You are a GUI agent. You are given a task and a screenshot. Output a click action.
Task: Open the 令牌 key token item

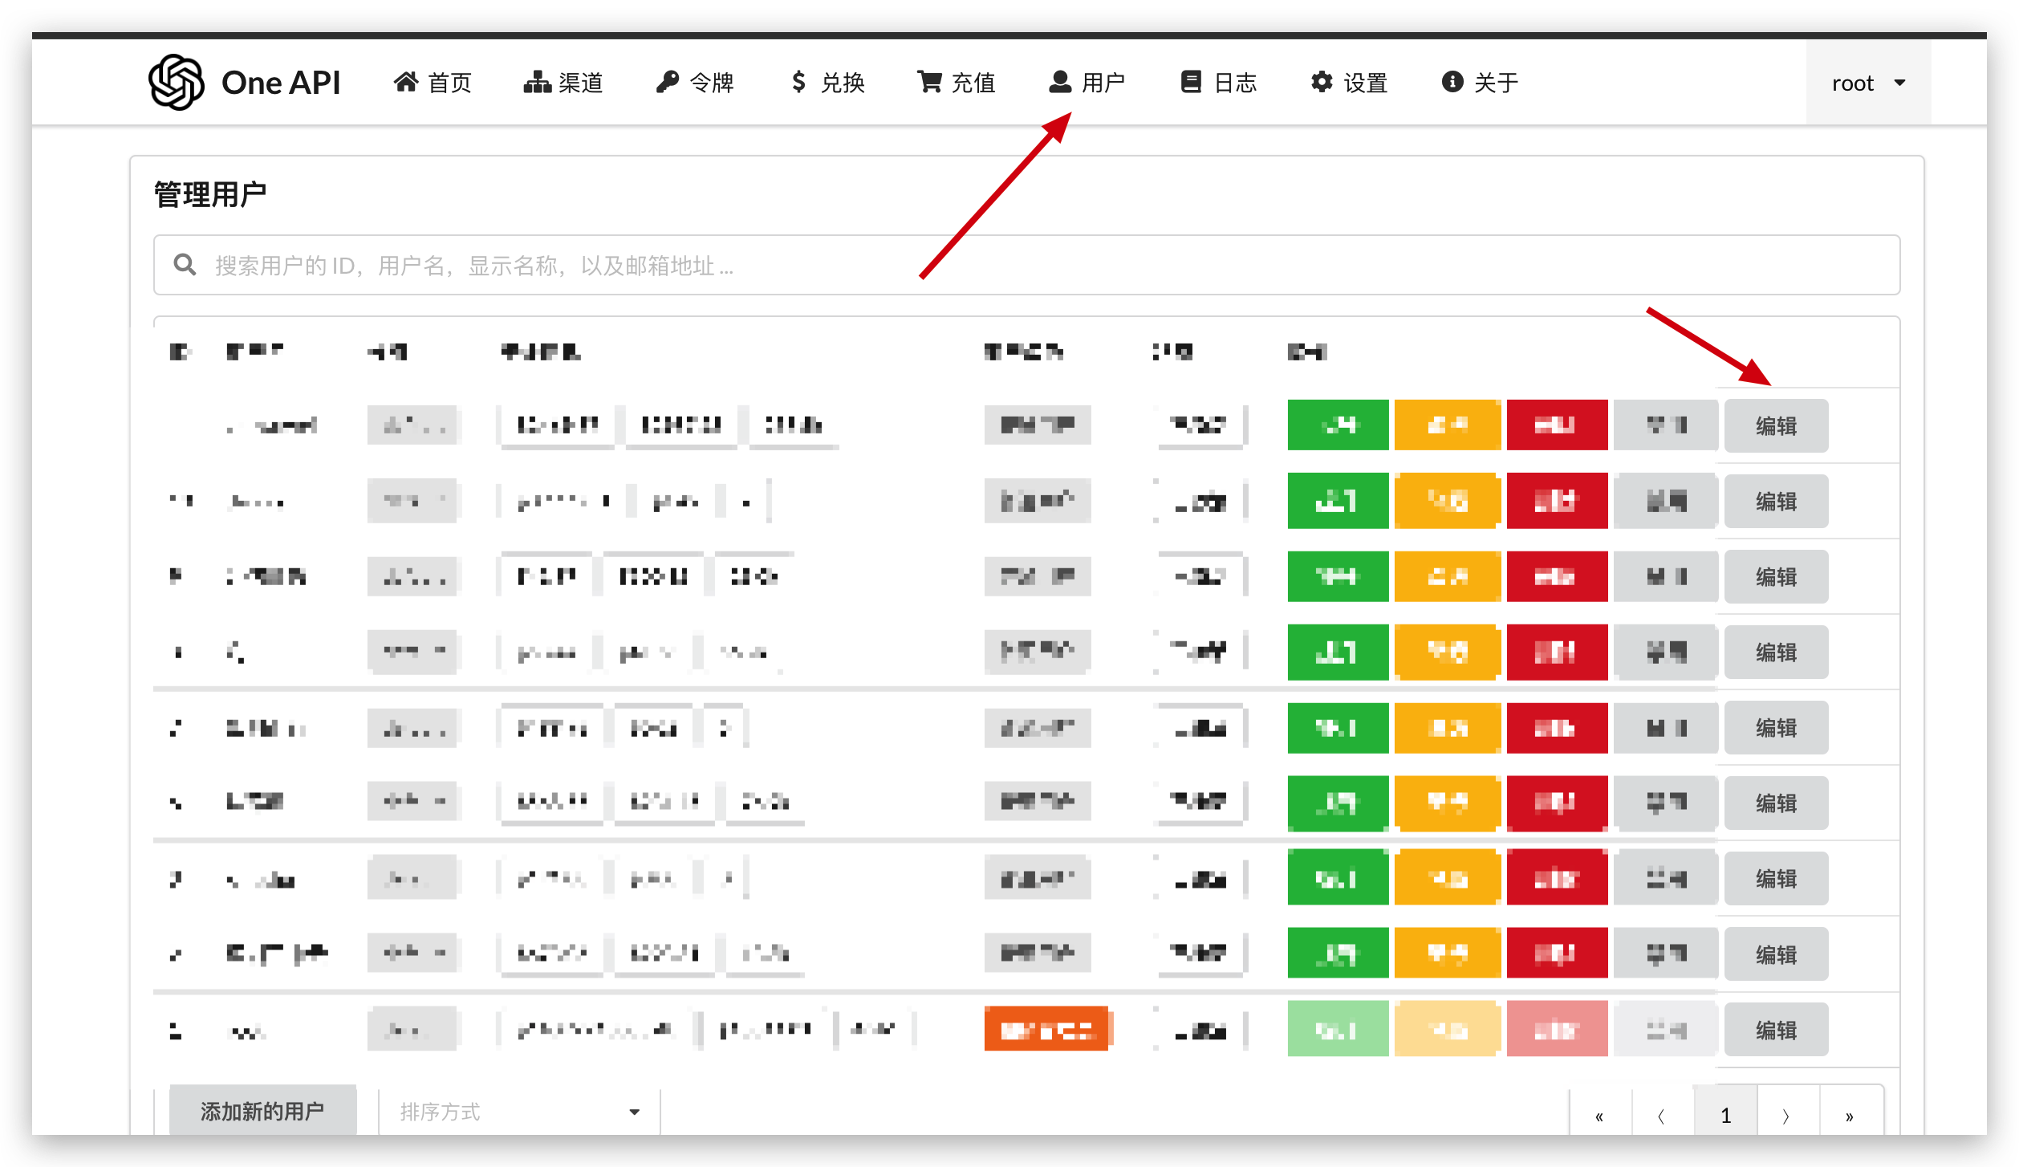pos(695,83)
